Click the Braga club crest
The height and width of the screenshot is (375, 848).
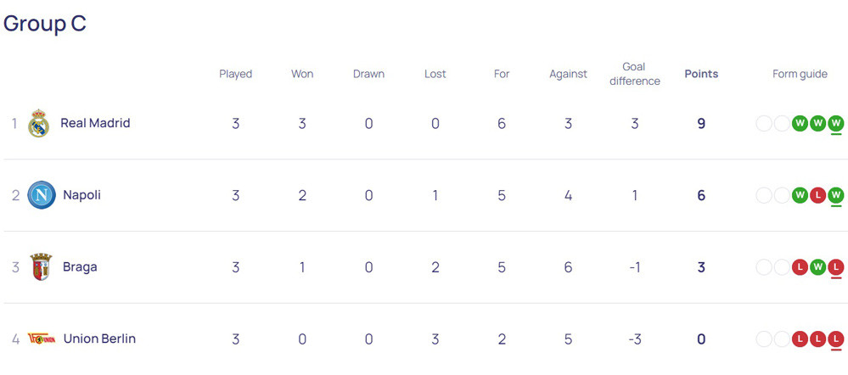[41, 267]
